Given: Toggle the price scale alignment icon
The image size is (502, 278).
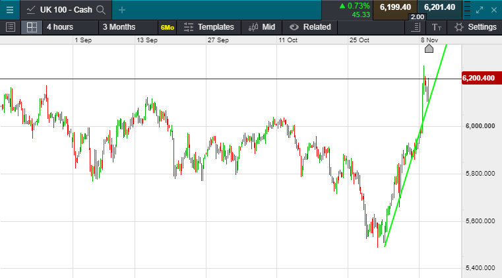Looking at the screenshot, I should pyautogui.click(x=415, y=27).
